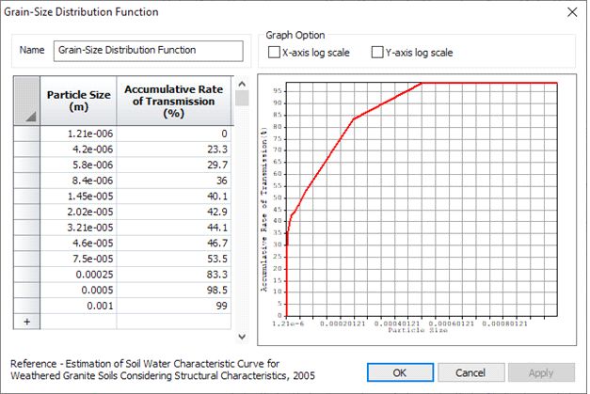Click transmission value 98.5 cell
This screenshot has width=590, height=394.
click(173, 290)
